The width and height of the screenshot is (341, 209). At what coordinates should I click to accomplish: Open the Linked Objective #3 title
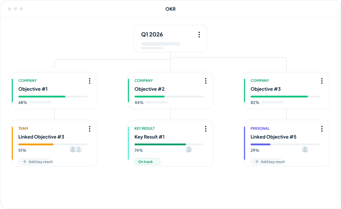tap(41, 137)
